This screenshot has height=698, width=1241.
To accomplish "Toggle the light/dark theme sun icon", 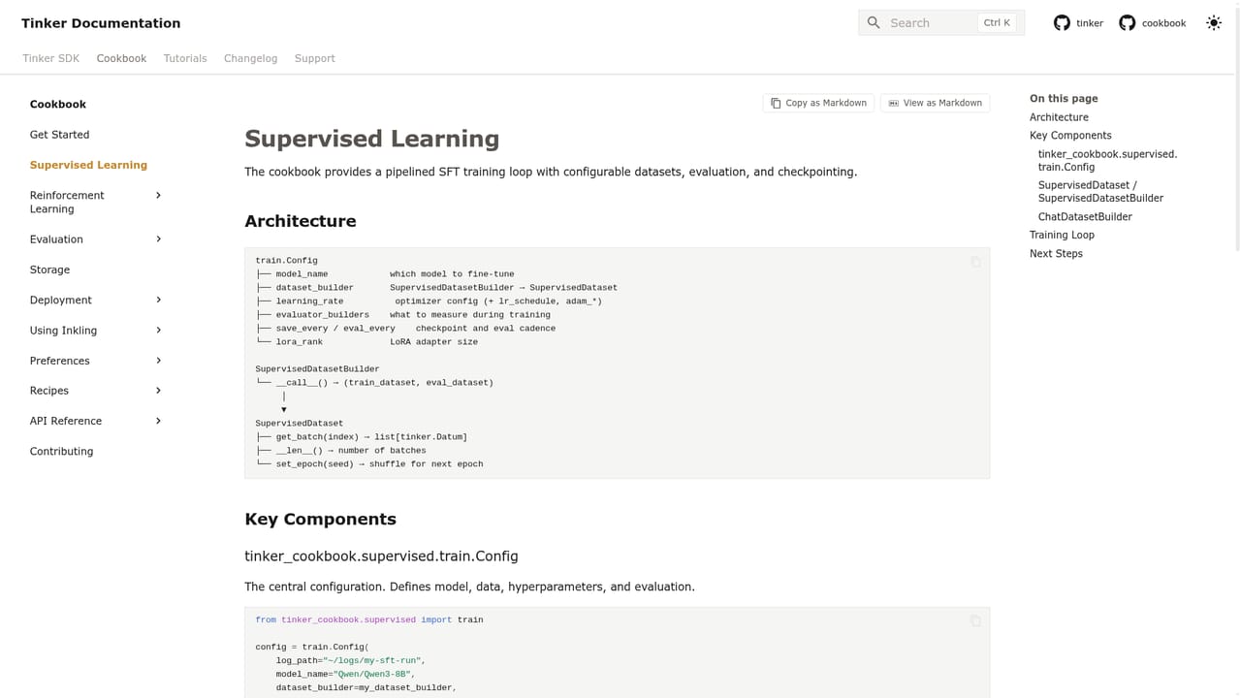I will (1214, 23).
